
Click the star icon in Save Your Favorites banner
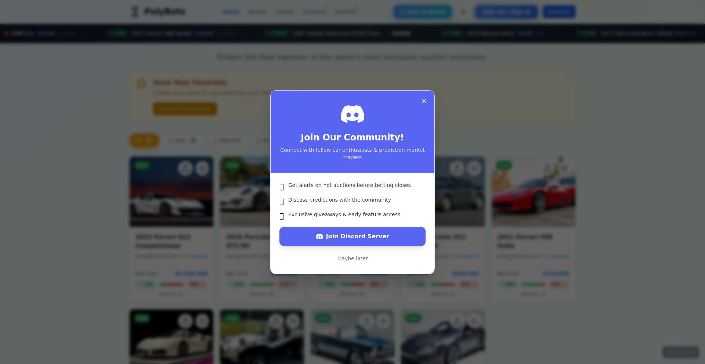pos(141,83)
